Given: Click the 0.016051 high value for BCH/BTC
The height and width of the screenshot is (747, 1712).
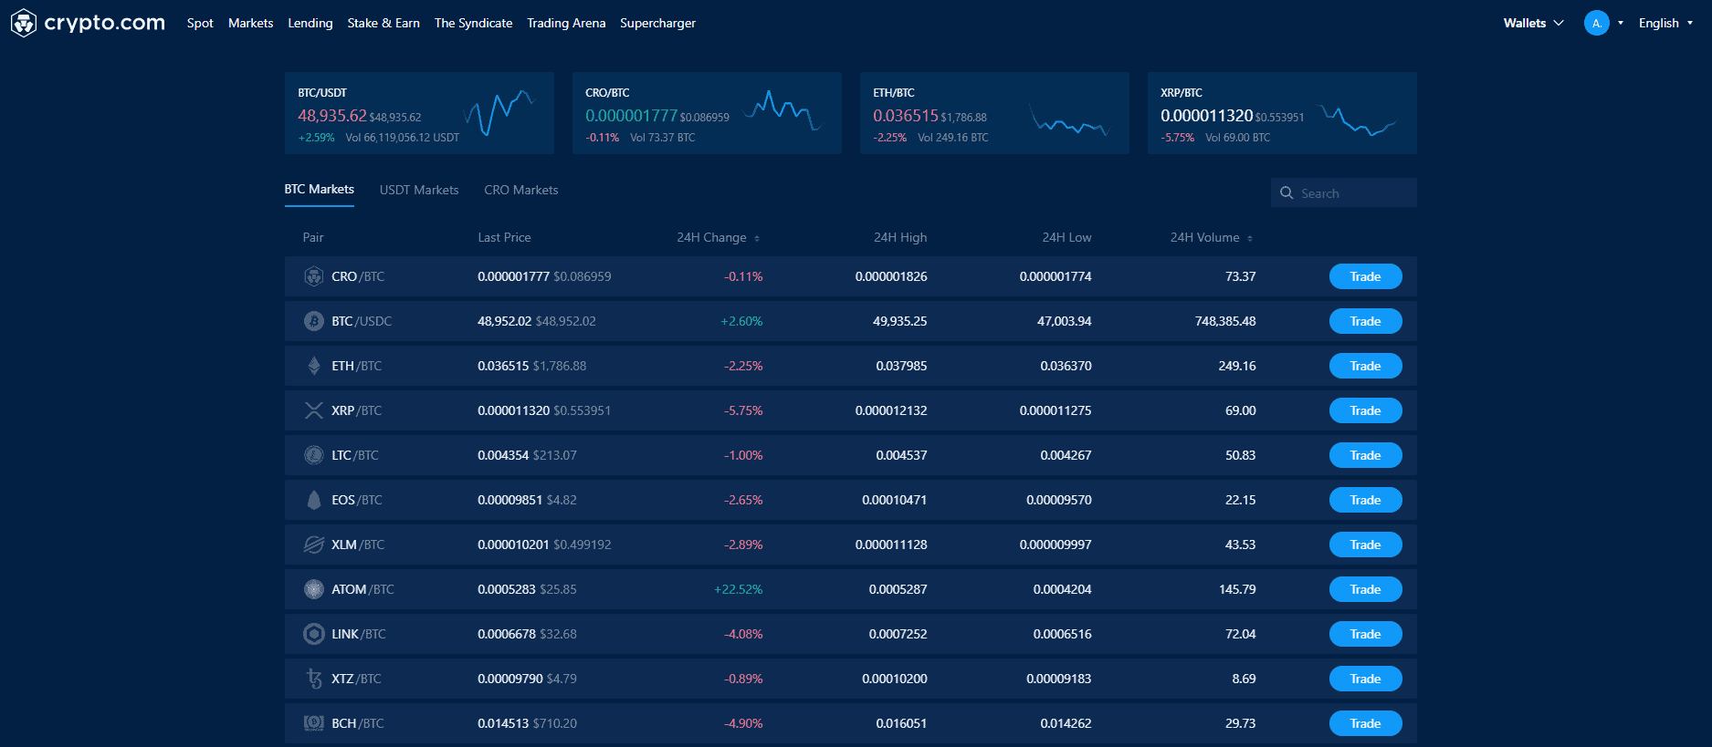Looking at the screenshot, I should 901,723.
